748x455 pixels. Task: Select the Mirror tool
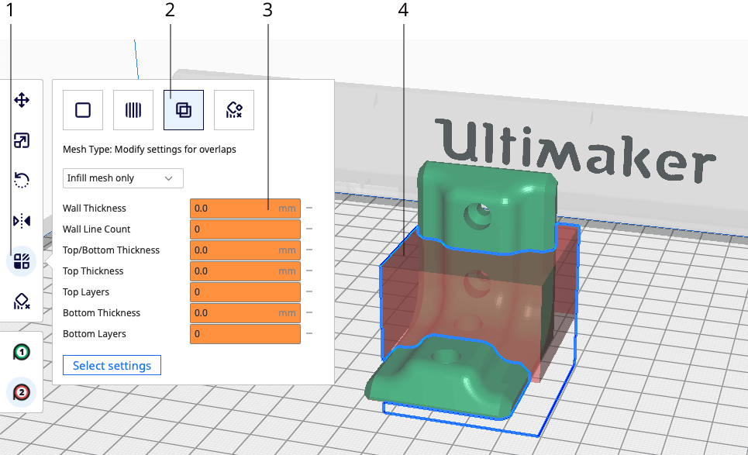[22, 220]
